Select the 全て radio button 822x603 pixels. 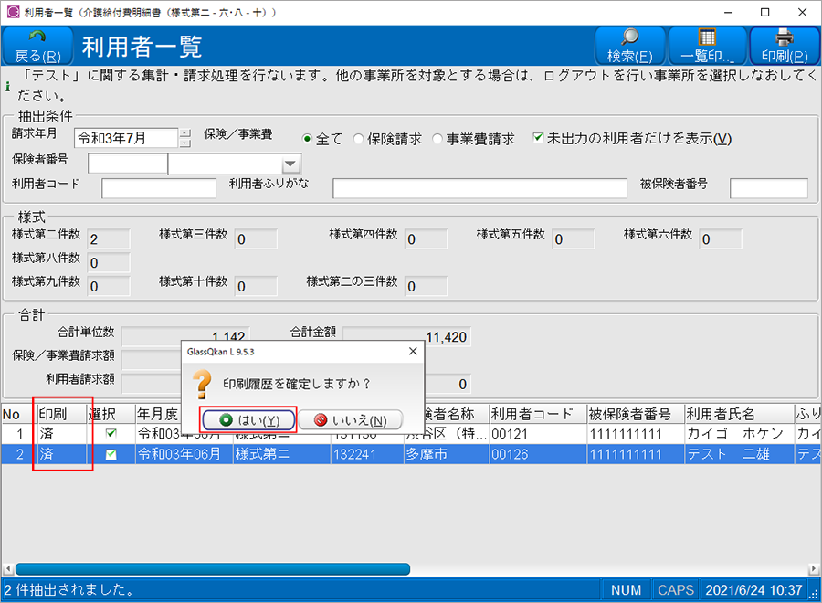[309, 139]
